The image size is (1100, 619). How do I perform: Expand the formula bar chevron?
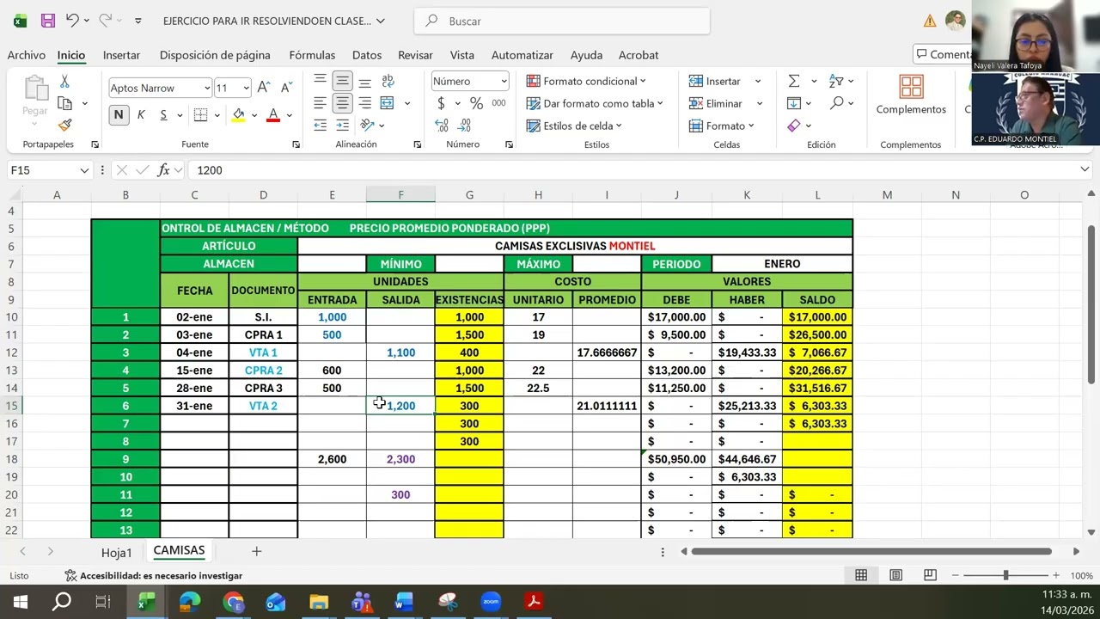pyautogui.click(x=1085, y=170)
